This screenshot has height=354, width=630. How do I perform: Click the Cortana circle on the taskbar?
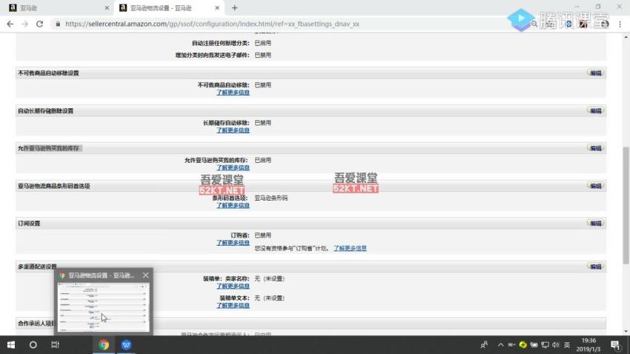coord(33,345)
